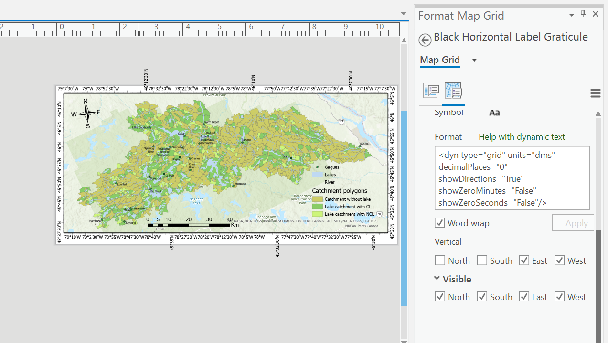
Task: Click the back arrow beside Black Horizontal Label Graticule
Action: [425, 40]
